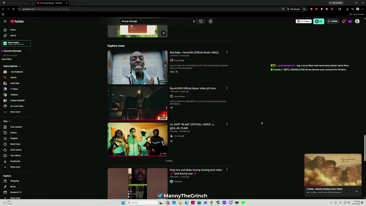The image size is (366, 206).
Task: Reload the page
Action: [13, 9]
